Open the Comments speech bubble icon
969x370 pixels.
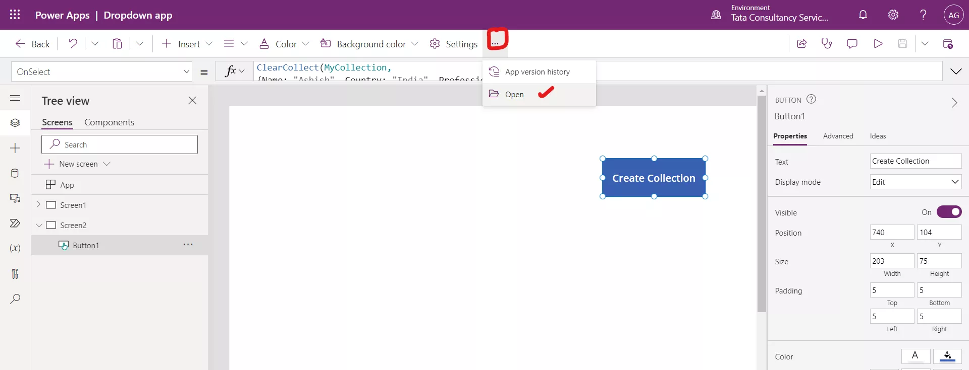pos(852,44)
